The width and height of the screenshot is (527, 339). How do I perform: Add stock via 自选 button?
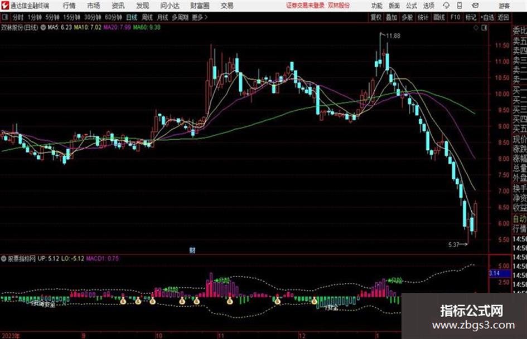click(487, 17)
